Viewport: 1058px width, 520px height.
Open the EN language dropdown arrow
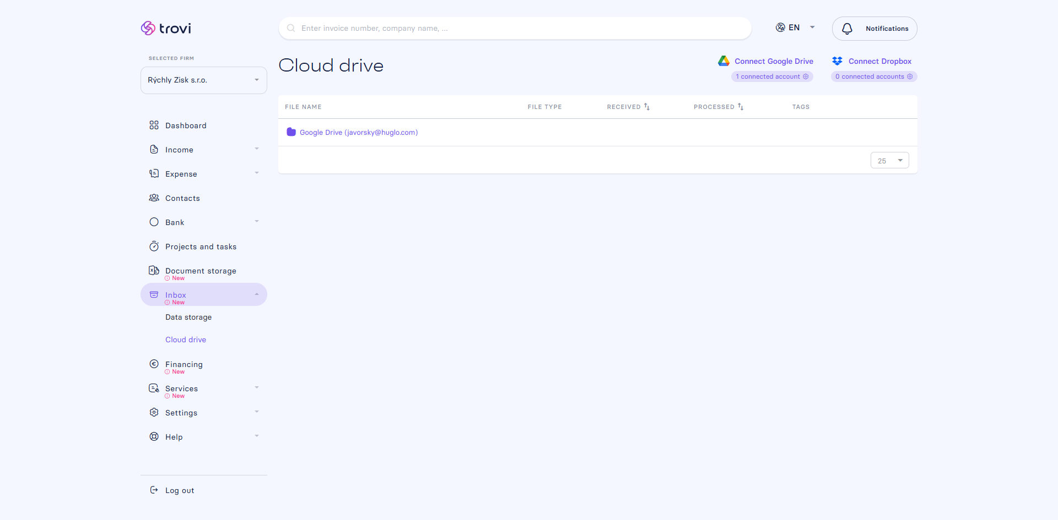[x=812, y=28]
